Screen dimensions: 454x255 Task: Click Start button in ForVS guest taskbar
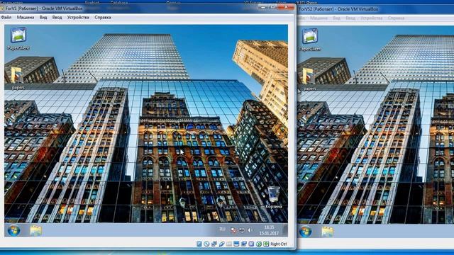(x=13, y=230)
